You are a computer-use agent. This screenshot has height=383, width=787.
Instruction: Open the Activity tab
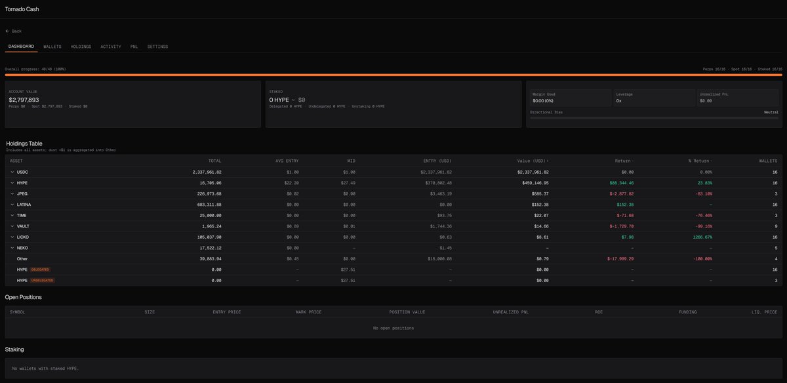click(111, 47)
